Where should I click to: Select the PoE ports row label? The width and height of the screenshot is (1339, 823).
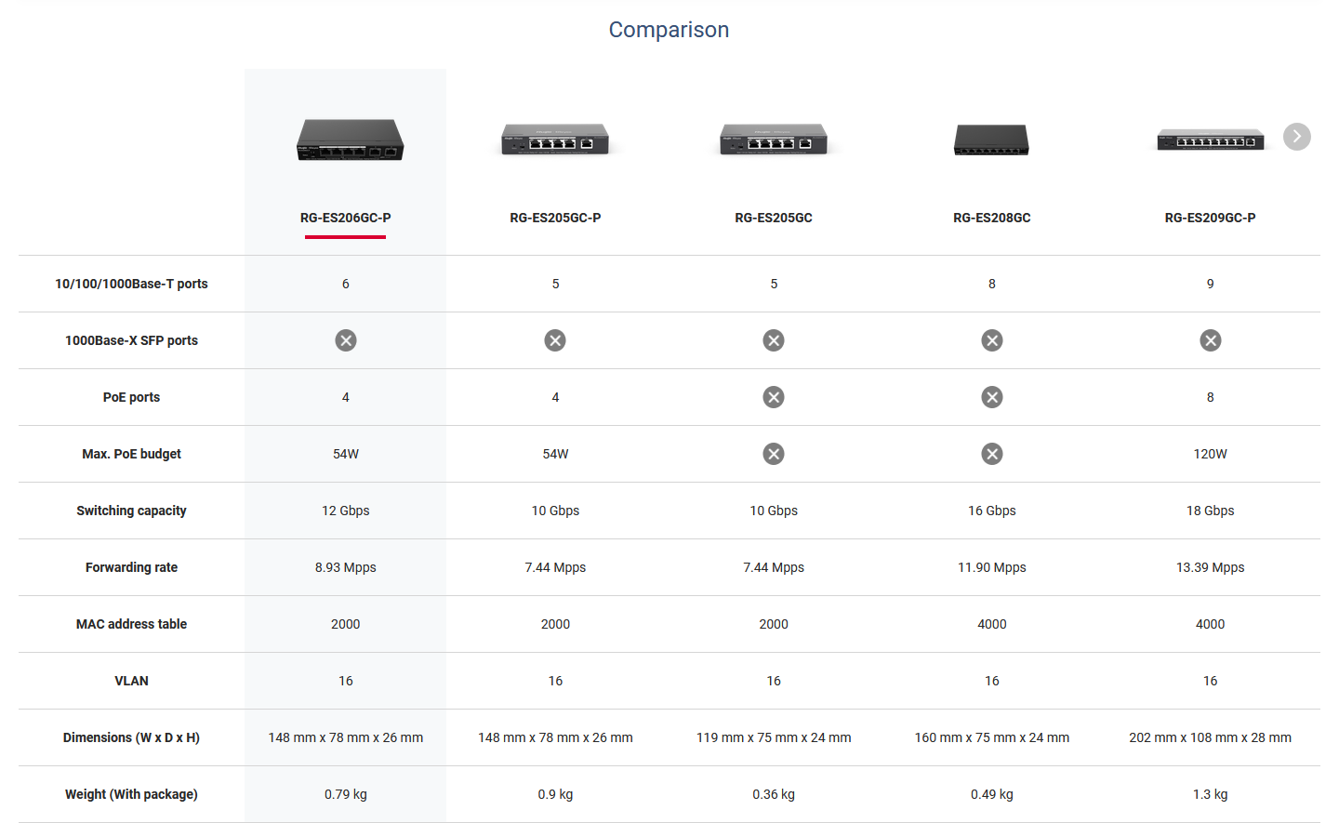point(131,397)
